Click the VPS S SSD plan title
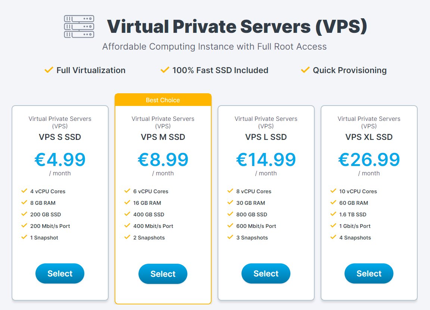The width and height of the screenshot is (430, 310). click(60, 137)
